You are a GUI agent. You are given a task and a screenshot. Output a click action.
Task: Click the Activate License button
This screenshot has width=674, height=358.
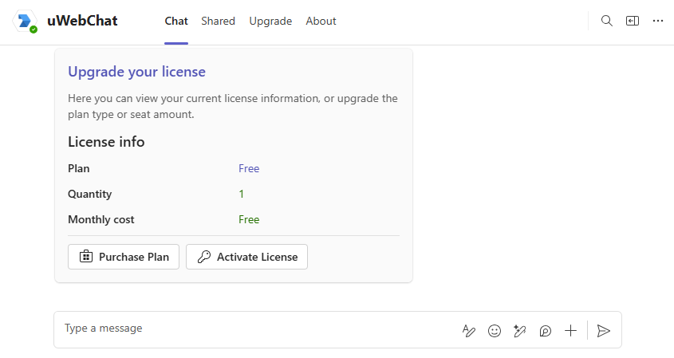click(x=246, y=257)
